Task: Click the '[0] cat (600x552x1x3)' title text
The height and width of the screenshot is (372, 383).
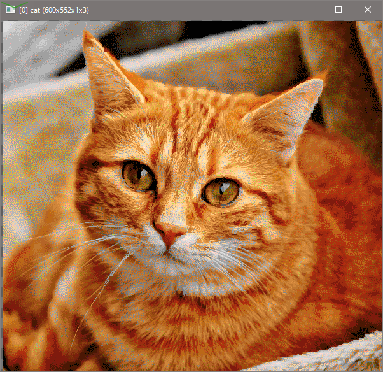Action: pos(54,10)
